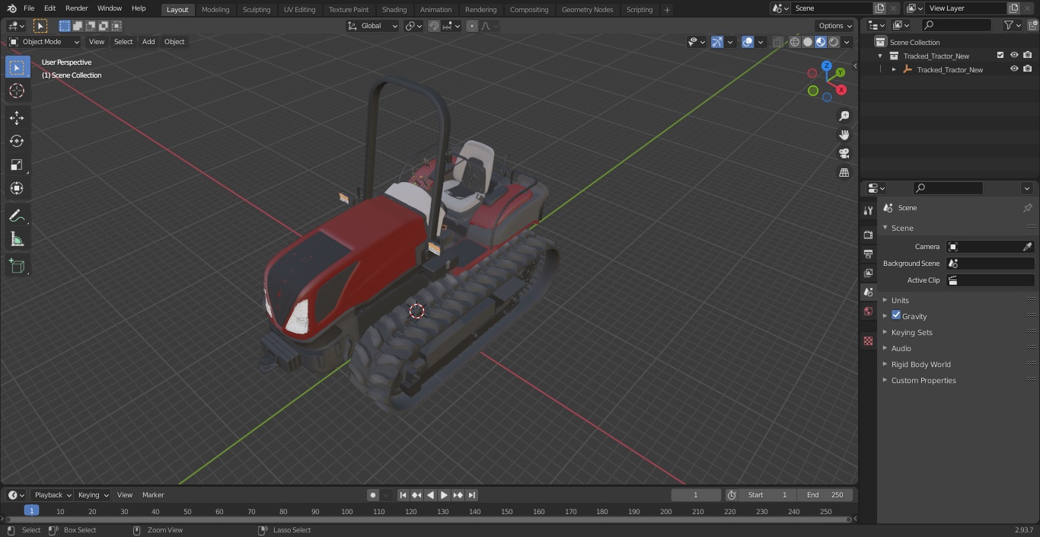
Task: Click the frame 1 playhead marker
Action: pyautogui.click(x=31, y=511)
